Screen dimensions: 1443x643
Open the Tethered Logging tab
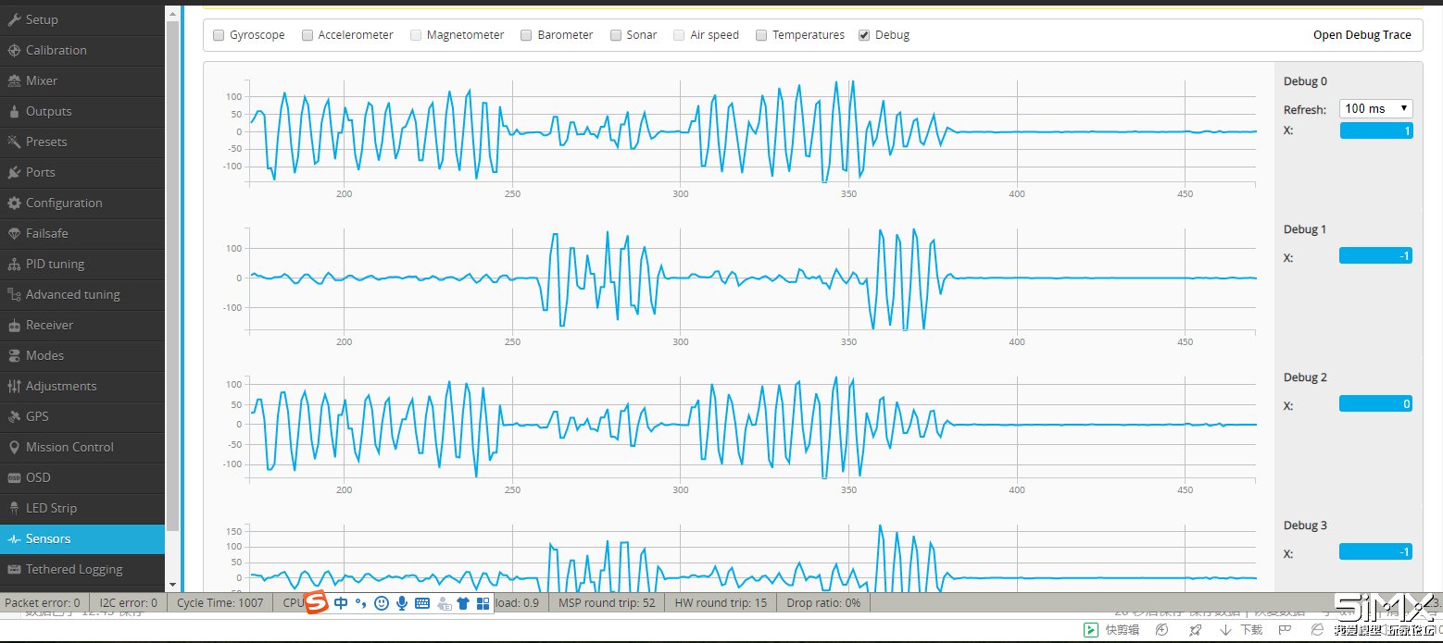pos(82,569)
